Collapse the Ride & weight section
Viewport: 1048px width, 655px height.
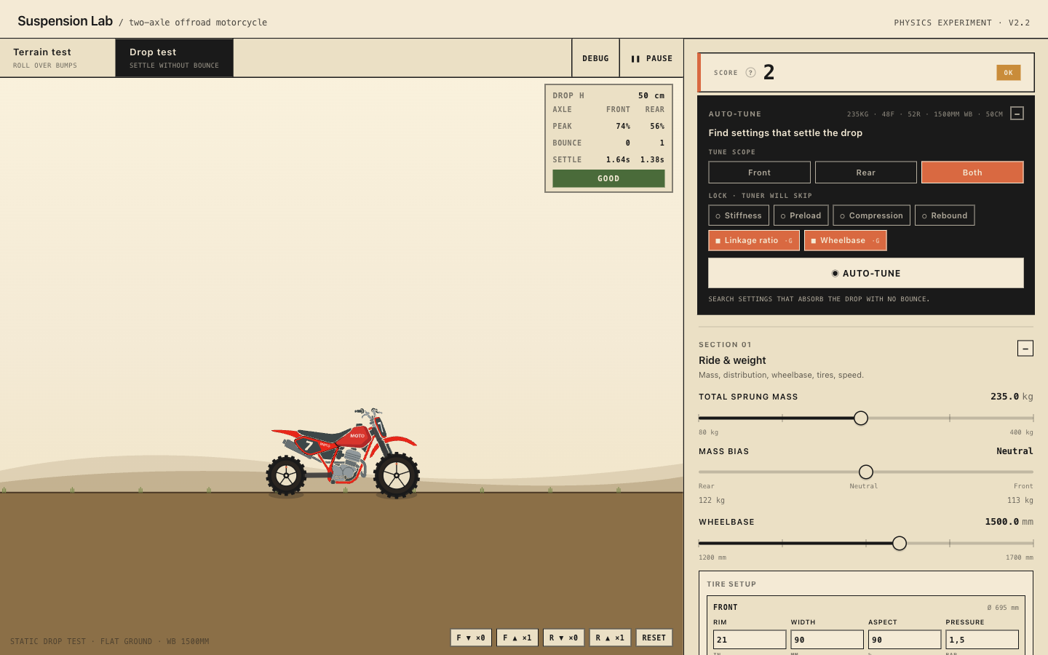point(1025,349)
